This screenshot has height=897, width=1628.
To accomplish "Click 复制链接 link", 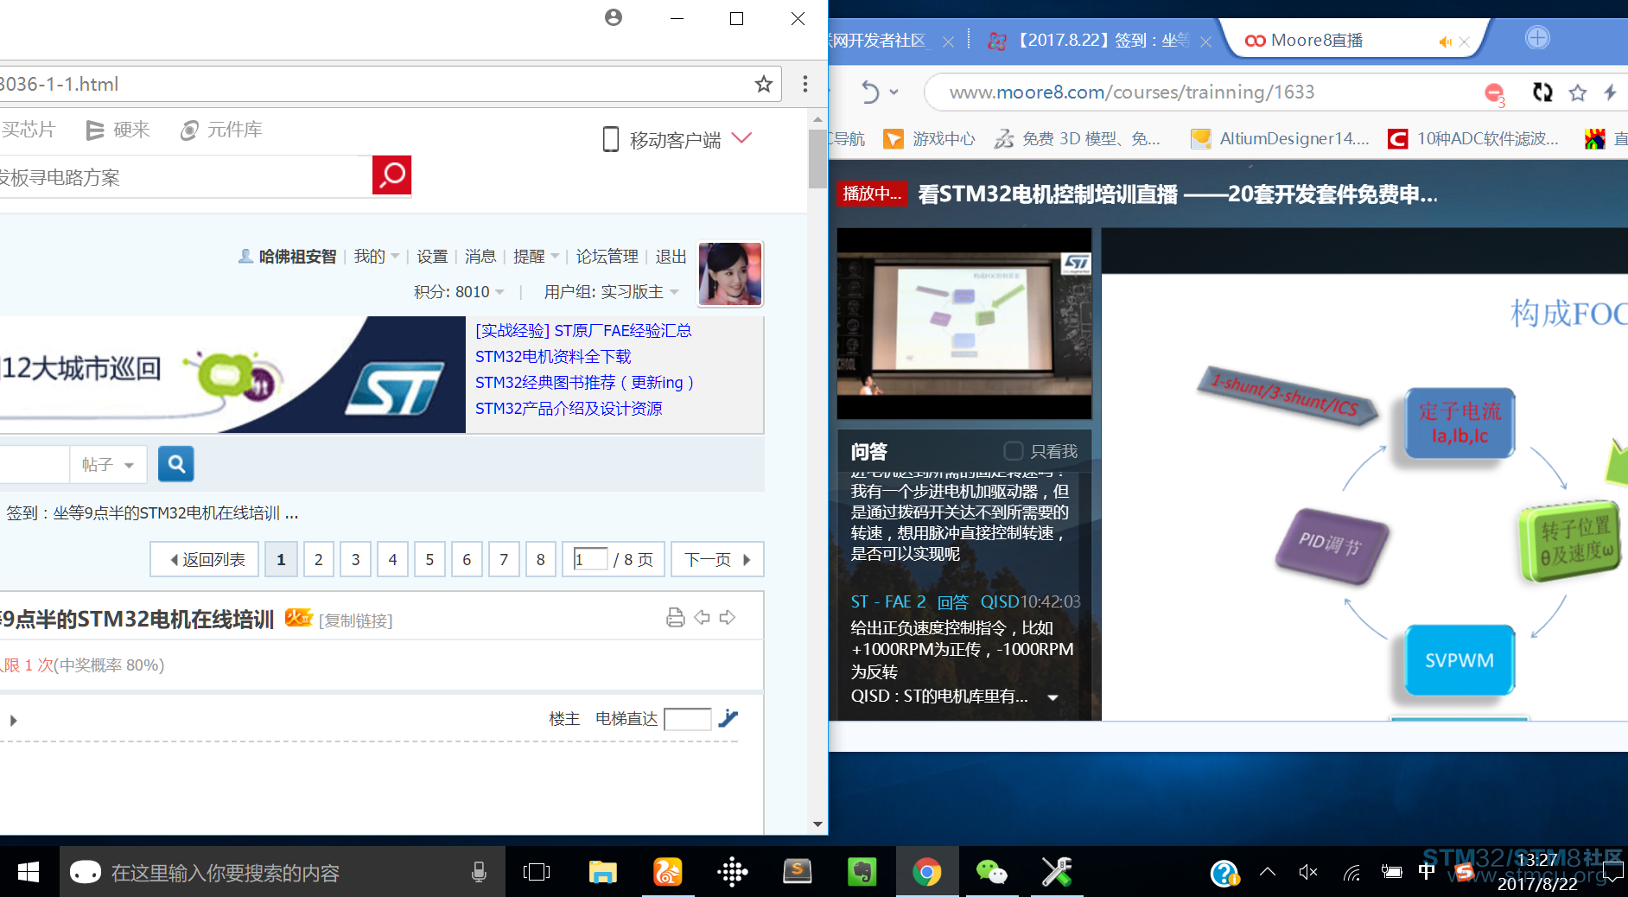I will click(356, 620).
